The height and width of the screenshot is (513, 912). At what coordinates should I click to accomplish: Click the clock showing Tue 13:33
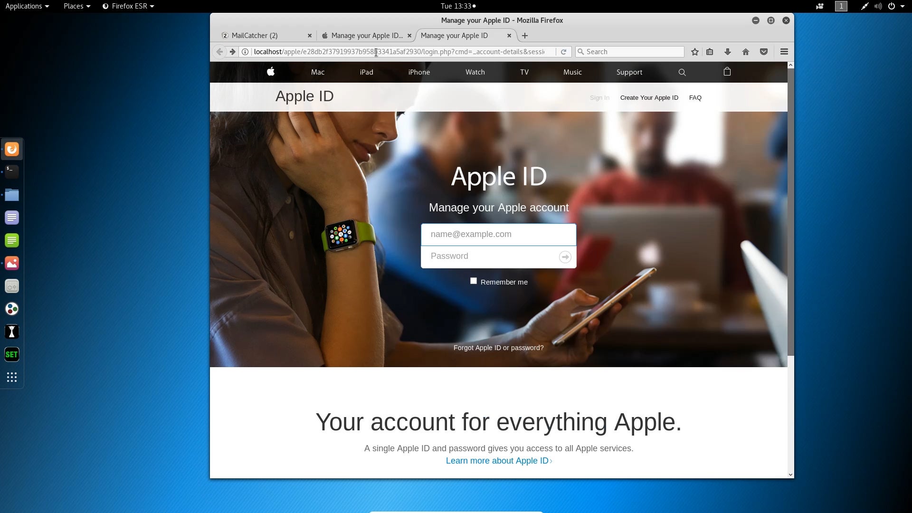tap(458, 6)
